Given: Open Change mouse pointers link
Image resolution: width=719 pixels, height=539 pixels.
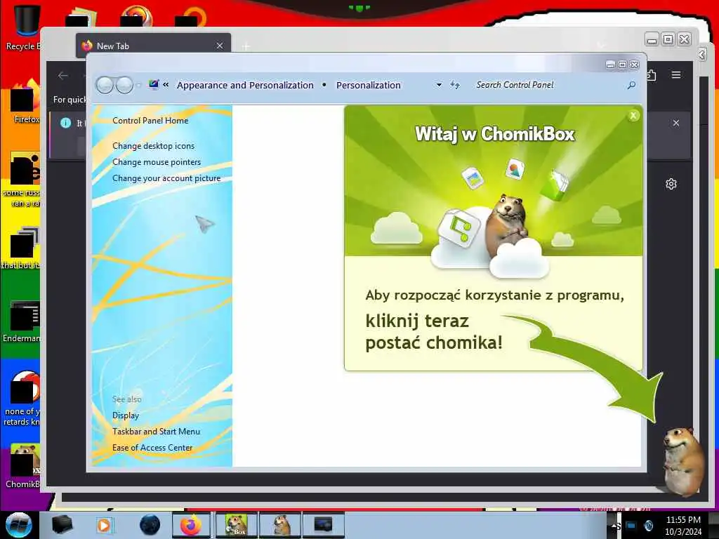Looking at the screenshot, I should [157, 162].
